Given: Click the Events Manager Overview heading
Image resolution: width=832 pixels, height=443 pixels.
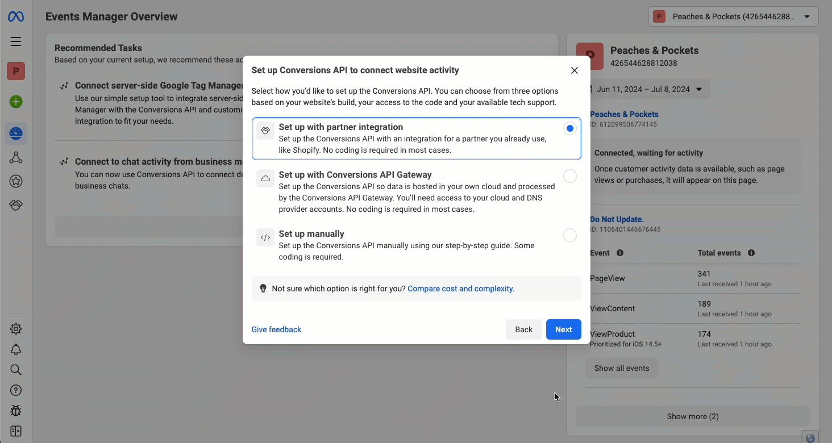Looking at the screenshot, I should [x=111, y=16].
